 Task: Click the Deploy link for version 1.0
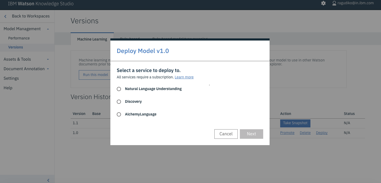(322, 133)
